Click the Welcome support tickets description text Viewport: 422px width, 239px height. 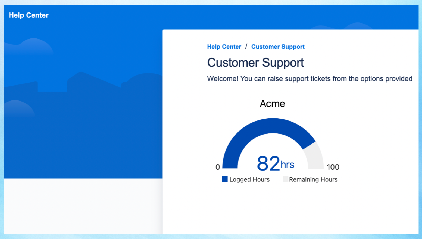click(x=310, y=79)
